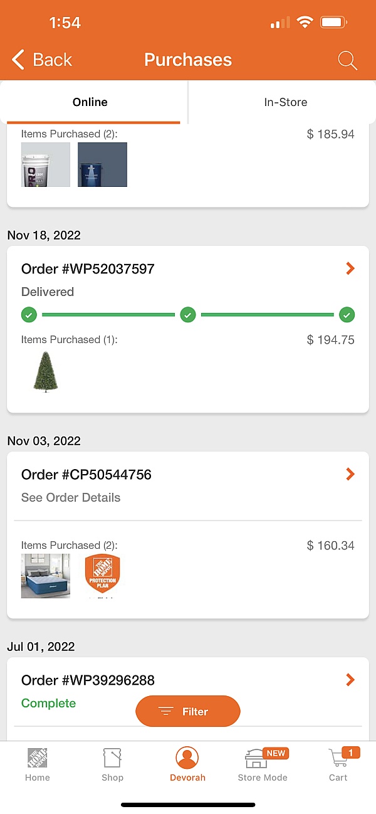Tap the Back arrow

[x=19, y=60]
